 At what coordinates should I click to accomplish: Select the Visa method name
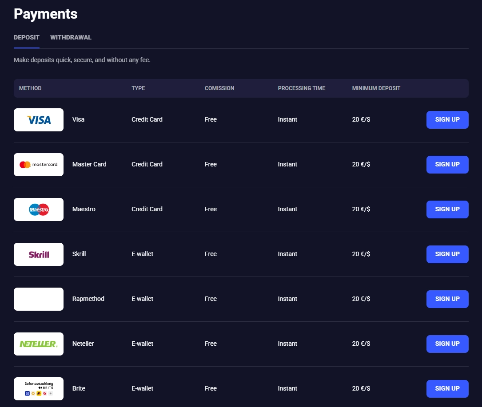coord(78,119)
